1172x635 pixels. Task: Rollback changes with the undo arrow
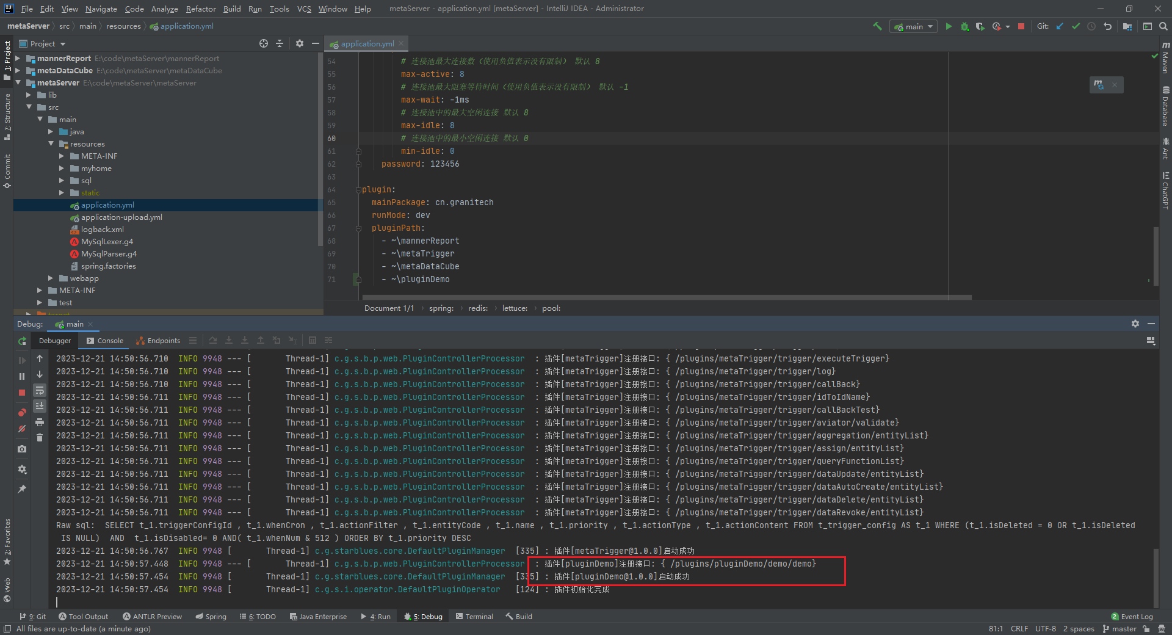pos(1107,26)
